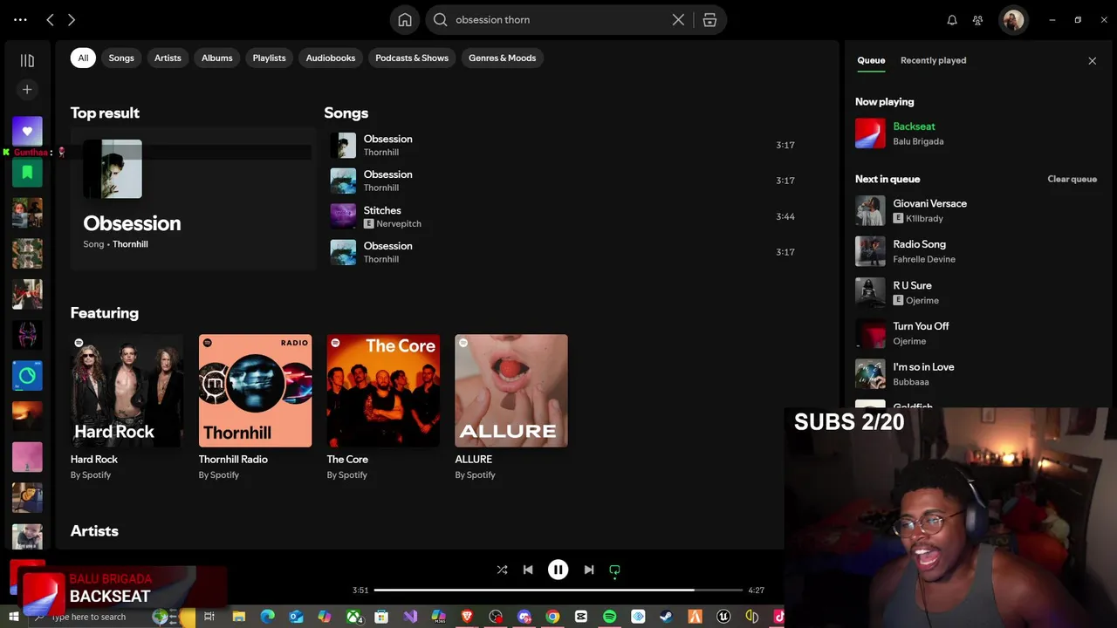Filter results by Audiobooks
Screen dimensions: 1117x628
click(331, 58)
